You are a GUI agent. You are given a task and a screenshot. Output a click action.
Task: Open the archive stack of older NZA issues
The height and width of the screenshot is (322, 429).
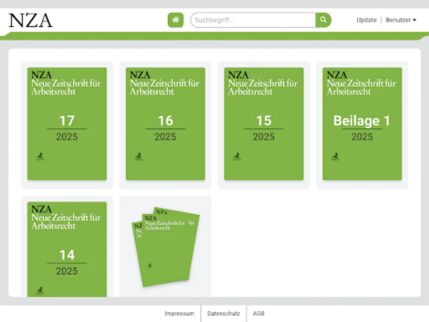(x=164, y=247)
